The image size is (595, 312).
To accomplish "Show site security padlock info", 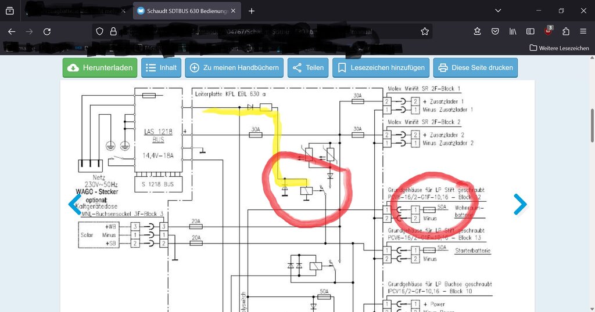I will point(113,31).
